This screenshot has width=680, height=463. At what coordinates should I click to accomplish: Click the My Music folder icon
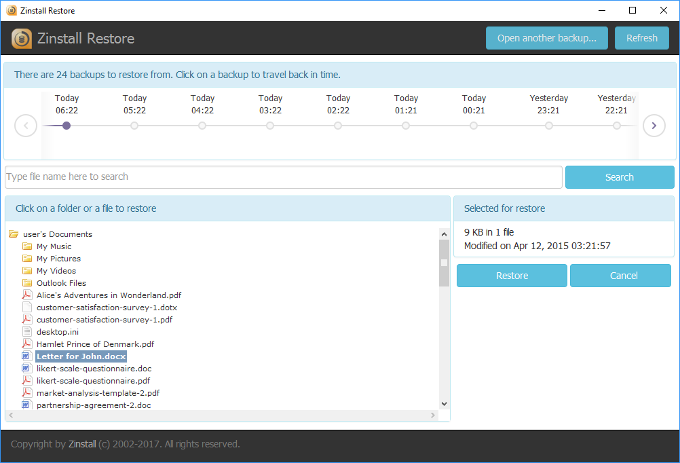click(x=27, y=246)
